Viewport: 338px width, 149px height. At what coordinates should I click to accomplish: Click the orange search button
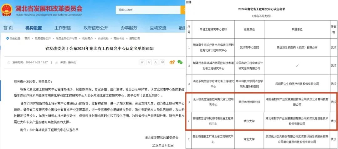183,10
